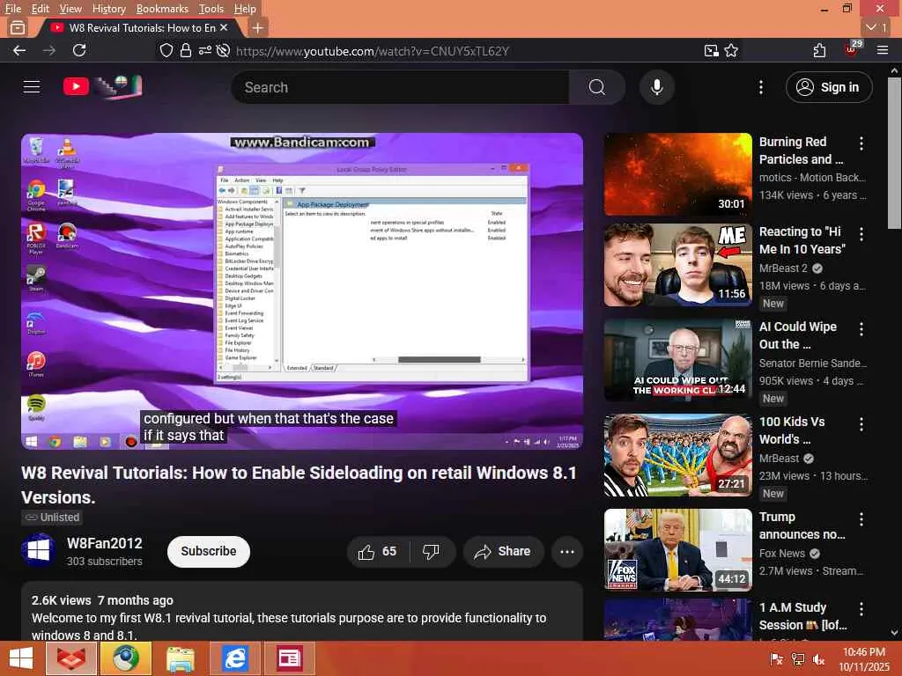Viewport: 902px width, 676px height.
Task: Open Fox News Trump stream thumbnail
Action: [x=677, y=550]
